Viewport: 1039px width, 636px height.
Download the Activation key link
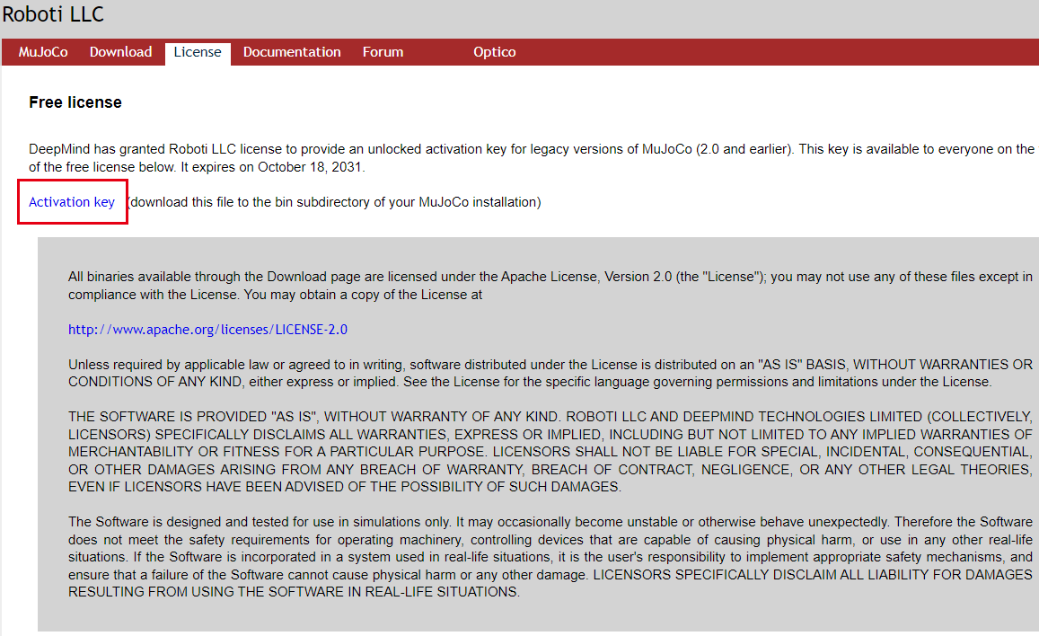pyautogui.click(x=72, y=202)
